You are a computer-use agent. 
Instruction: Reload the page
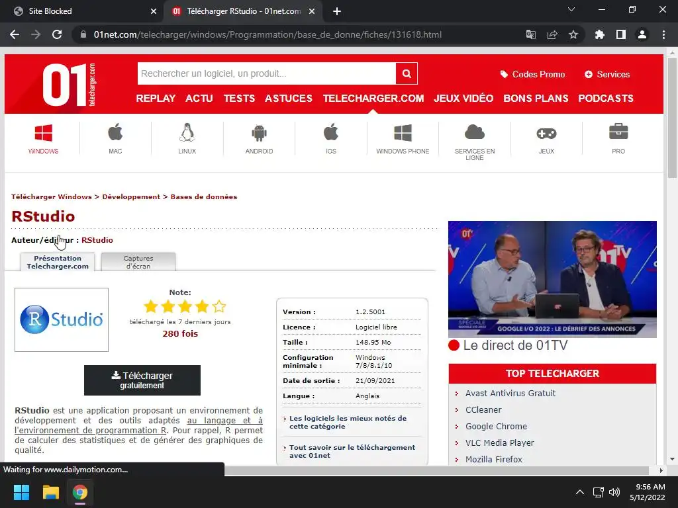(57, 34)
